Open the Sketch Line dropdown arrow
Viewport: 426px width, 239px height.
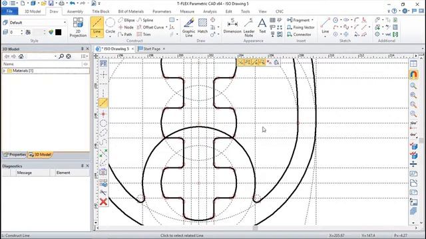coord(325,36)
